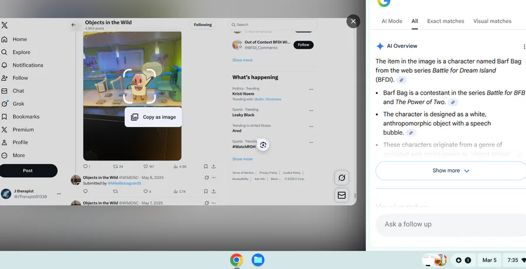Click the X Search field

point(273,25)
